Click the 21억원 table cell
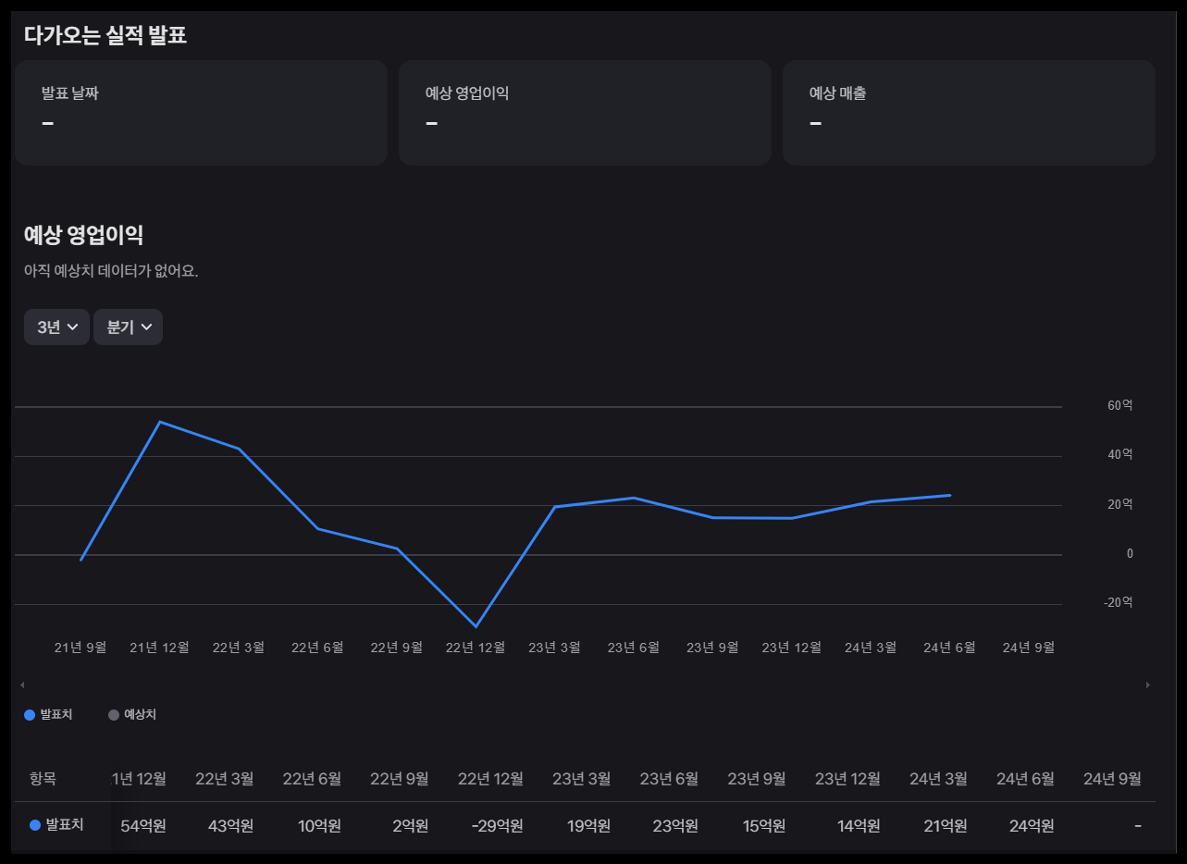 [x=946, y=826]
